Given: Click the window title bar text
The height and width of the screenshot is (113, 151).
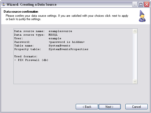Looking at the screenshot, I should pos(32,4).
